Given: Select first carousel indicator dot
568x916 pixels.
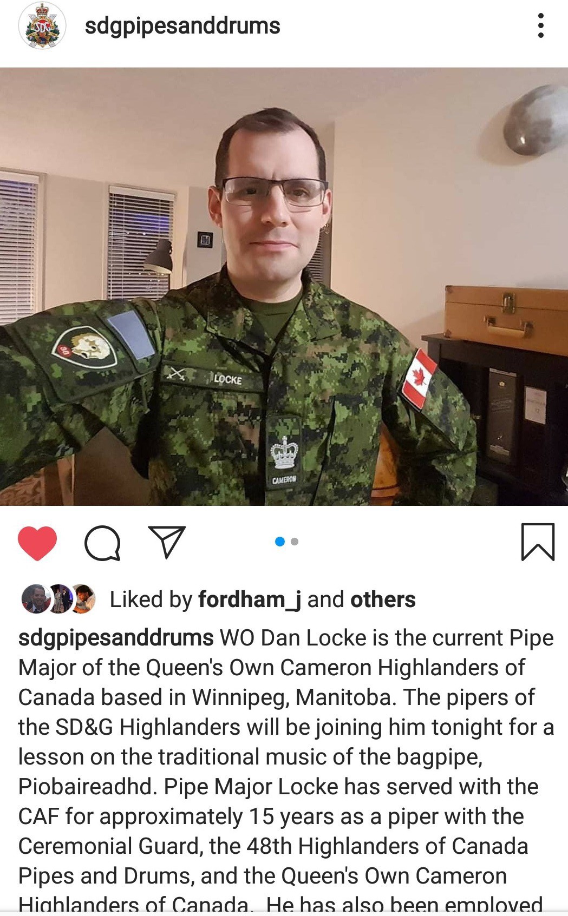Looking at the screenshot, I should [x=280, y=542].
